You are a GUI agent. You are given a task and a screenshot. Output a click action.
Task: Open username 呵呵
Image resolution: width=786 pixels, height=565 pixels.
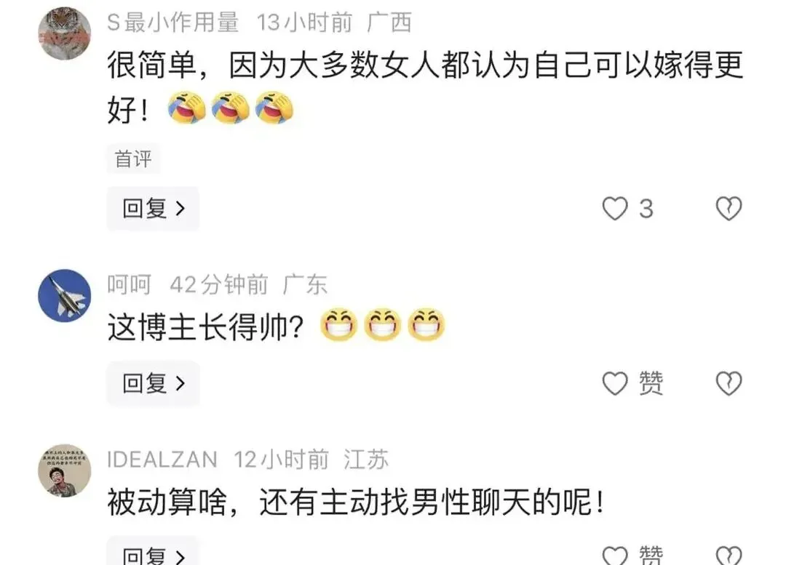click(130, 285)
